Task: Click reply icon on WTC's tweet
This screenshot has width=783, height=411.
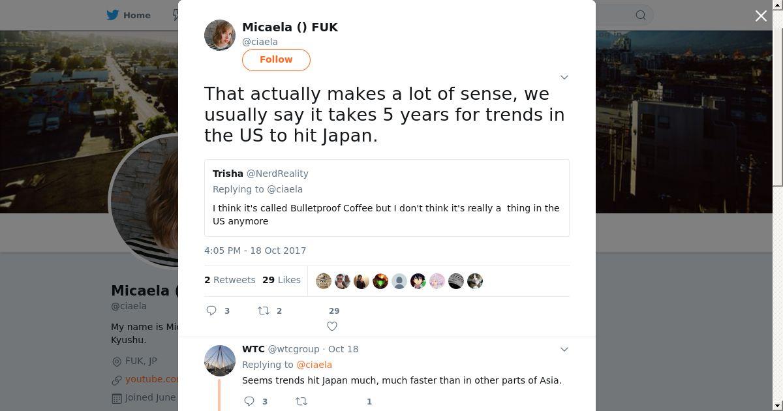Action: coord(249,401)
